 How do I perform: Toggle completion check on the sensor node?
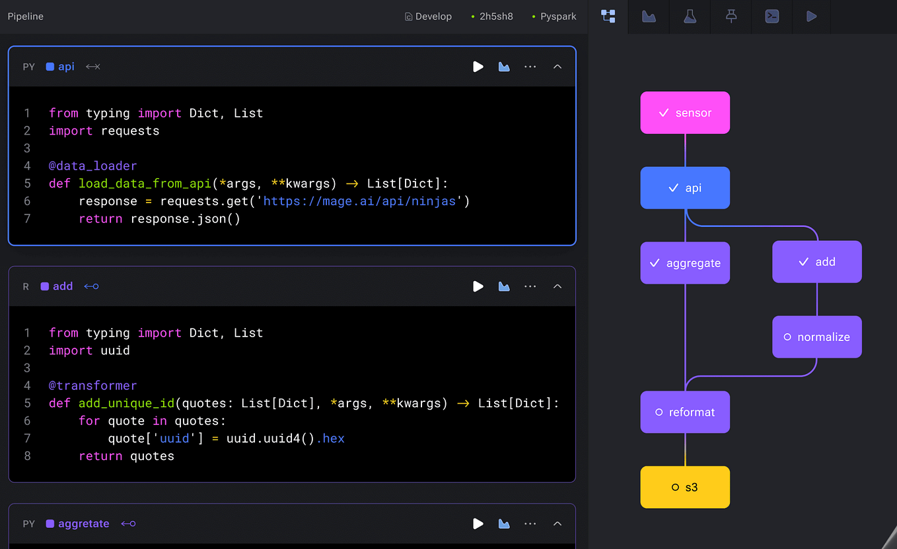tap(664, 112)
